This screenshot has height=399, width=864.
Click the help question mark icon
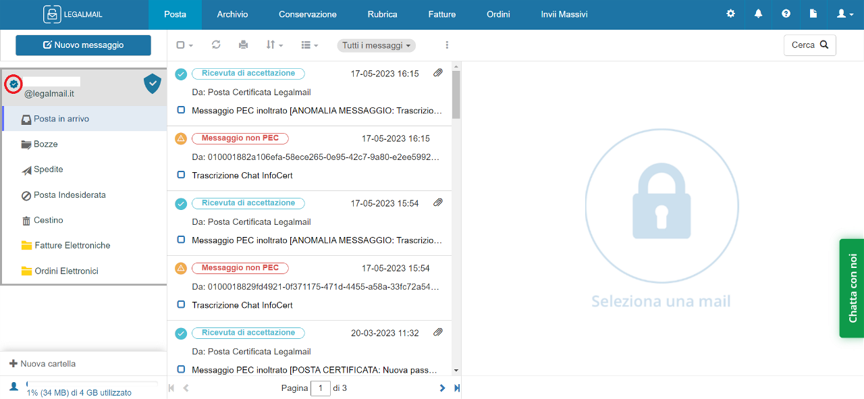tap(786, 14)
